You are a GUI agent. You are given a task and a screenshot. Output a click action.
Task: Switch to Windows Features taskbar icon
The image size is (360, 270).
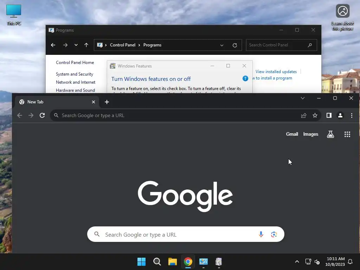219,262
